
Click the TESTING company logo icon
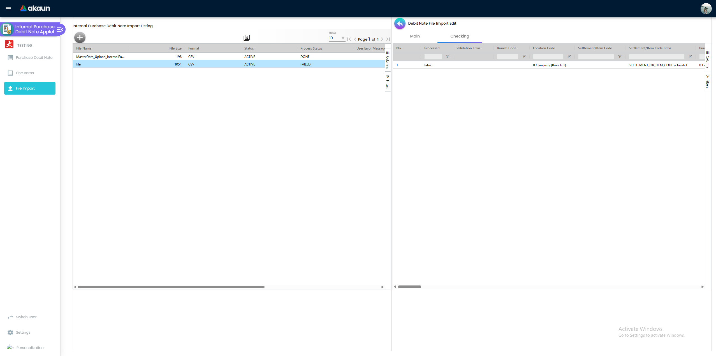[x=9, y=44]
